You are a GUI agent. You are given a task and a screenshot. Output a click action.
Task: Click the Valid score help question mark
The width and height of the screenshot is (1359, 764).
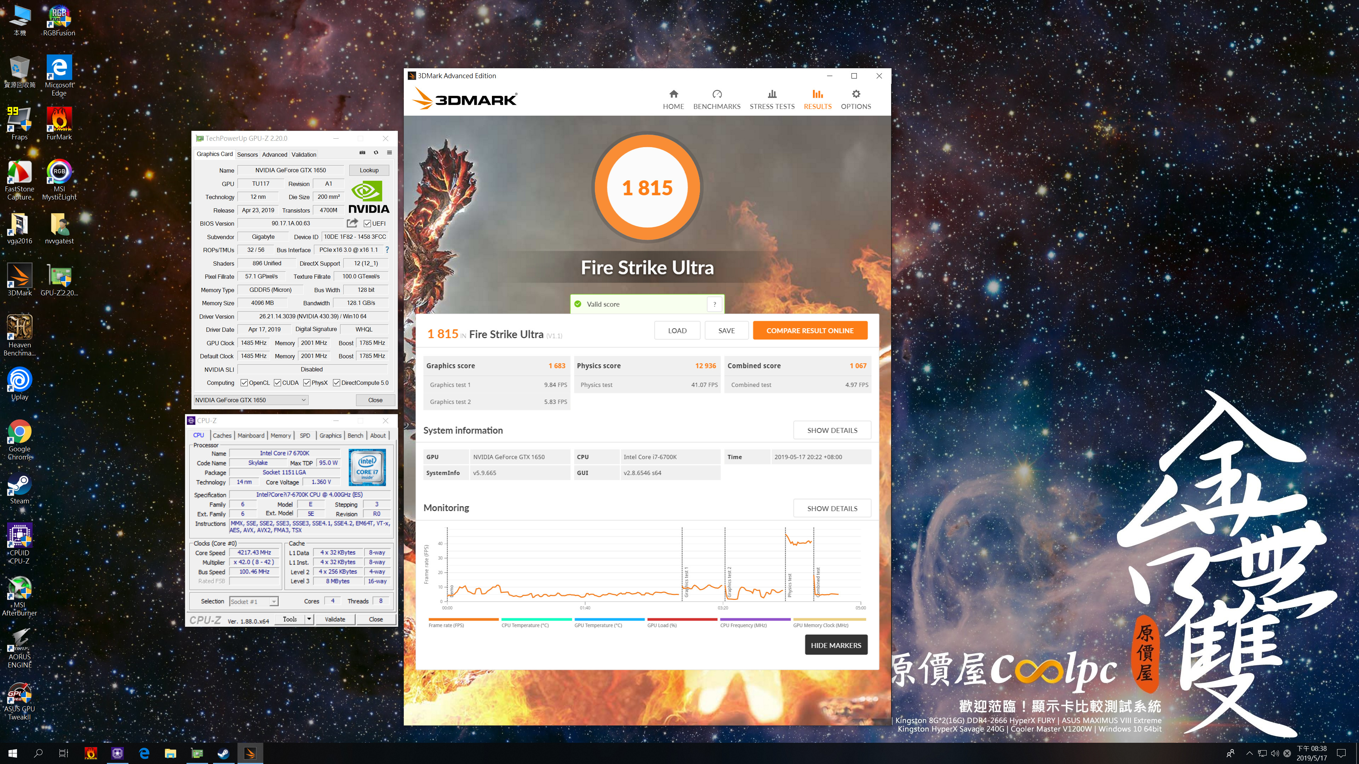(714, 304)
